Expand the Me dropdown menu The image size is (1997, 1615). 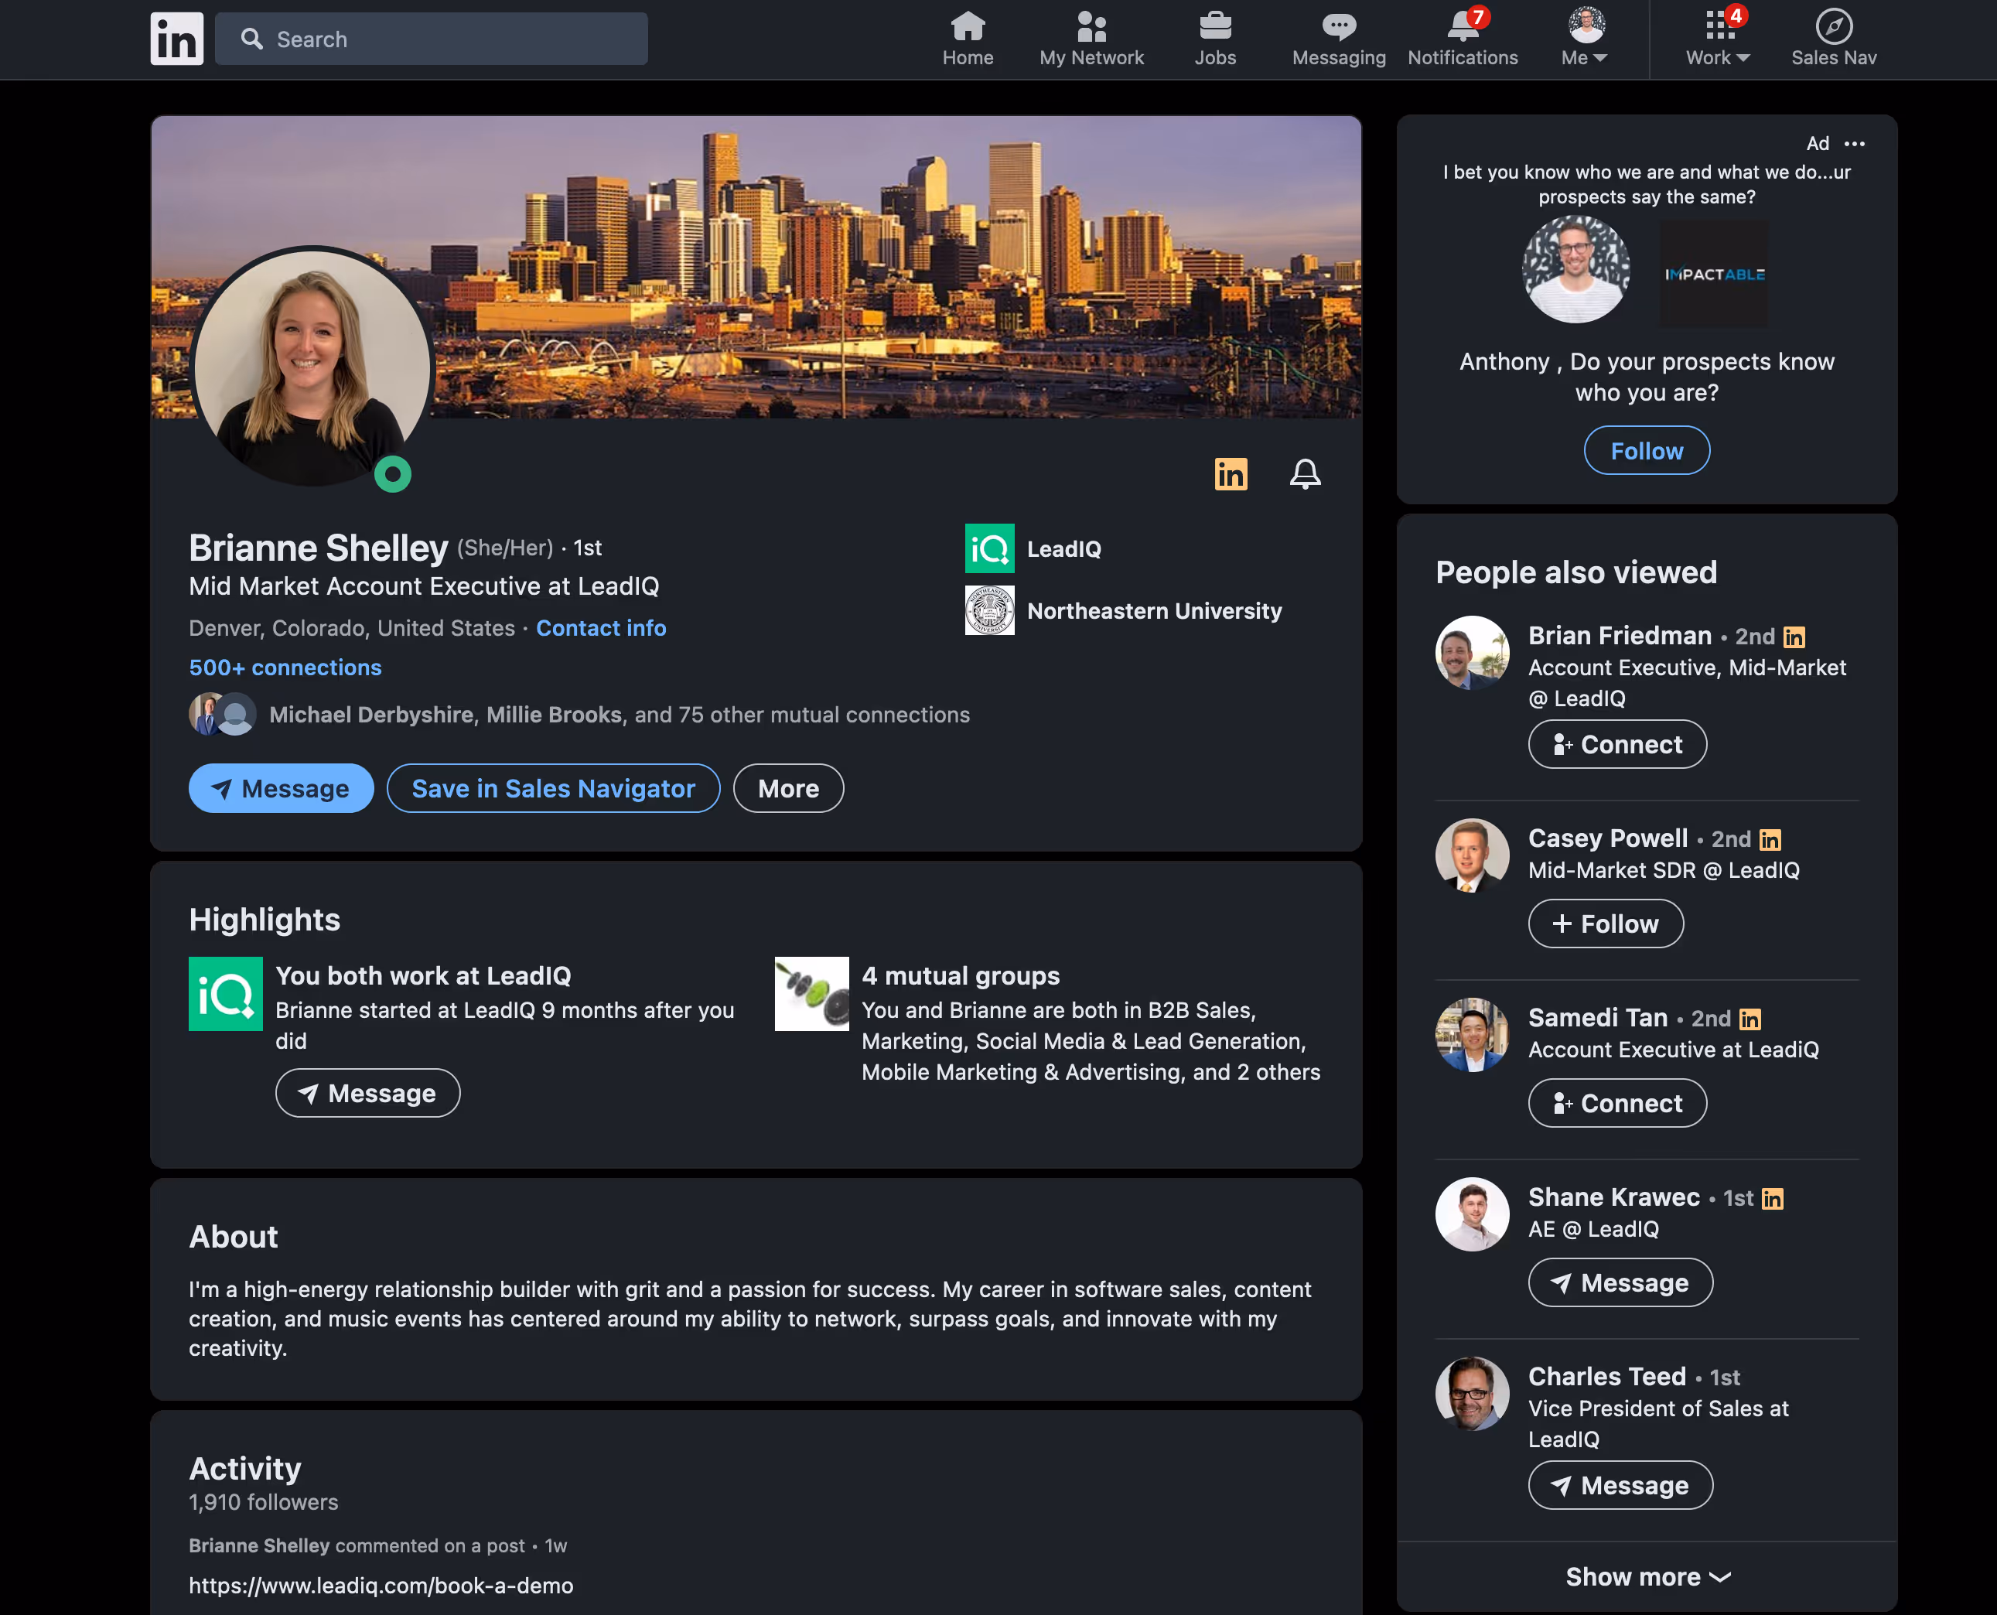(1584, 39)
